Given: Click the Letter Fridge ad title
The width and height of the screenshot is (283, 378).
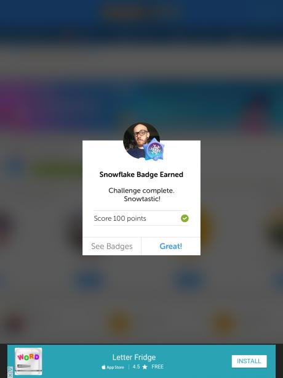Looking at the screenshot, I should pyautogui.click(x=134, y=357).
